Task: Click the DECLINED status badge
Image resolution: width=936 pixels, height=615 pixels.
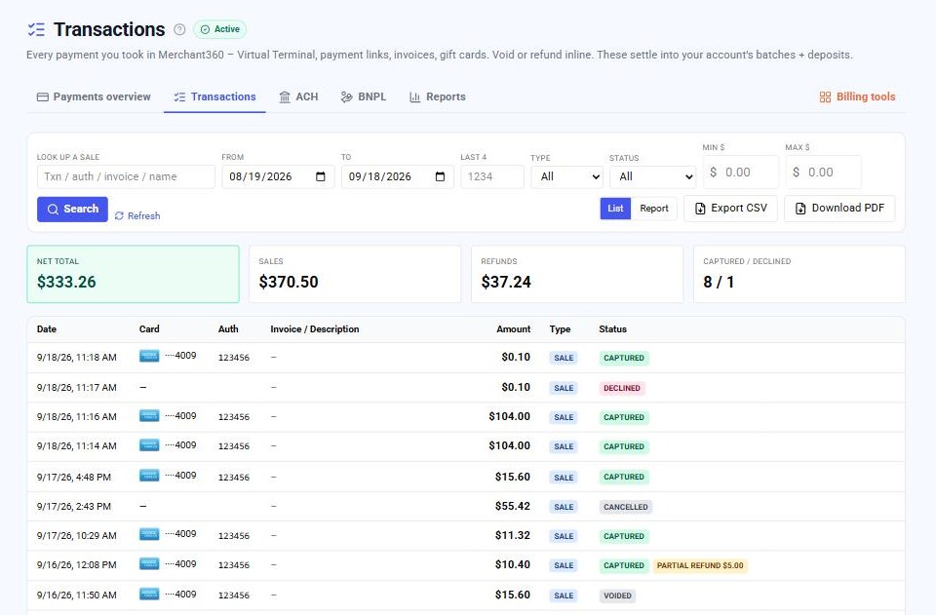Action: [x=621, y=388]
